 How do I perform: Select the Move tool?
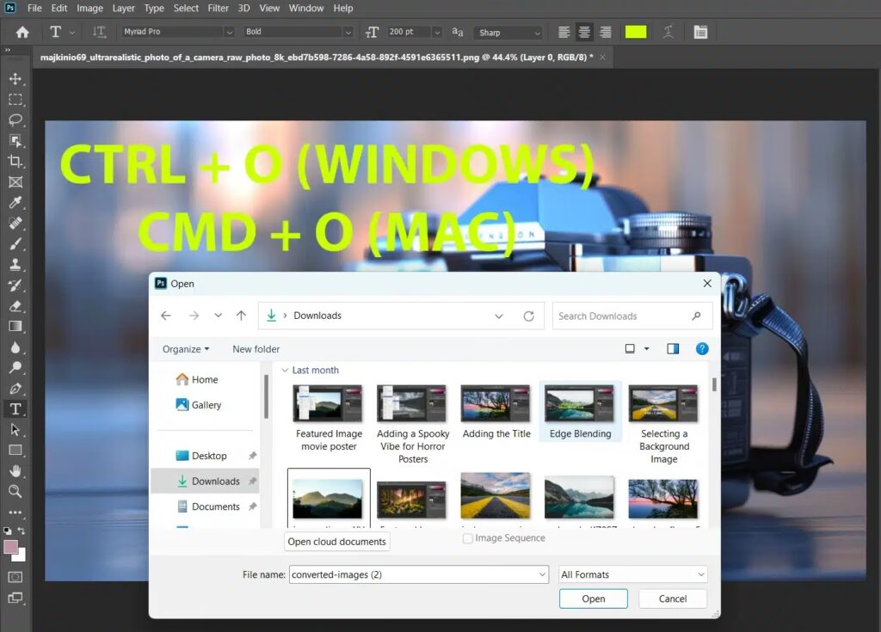(15, 79)
